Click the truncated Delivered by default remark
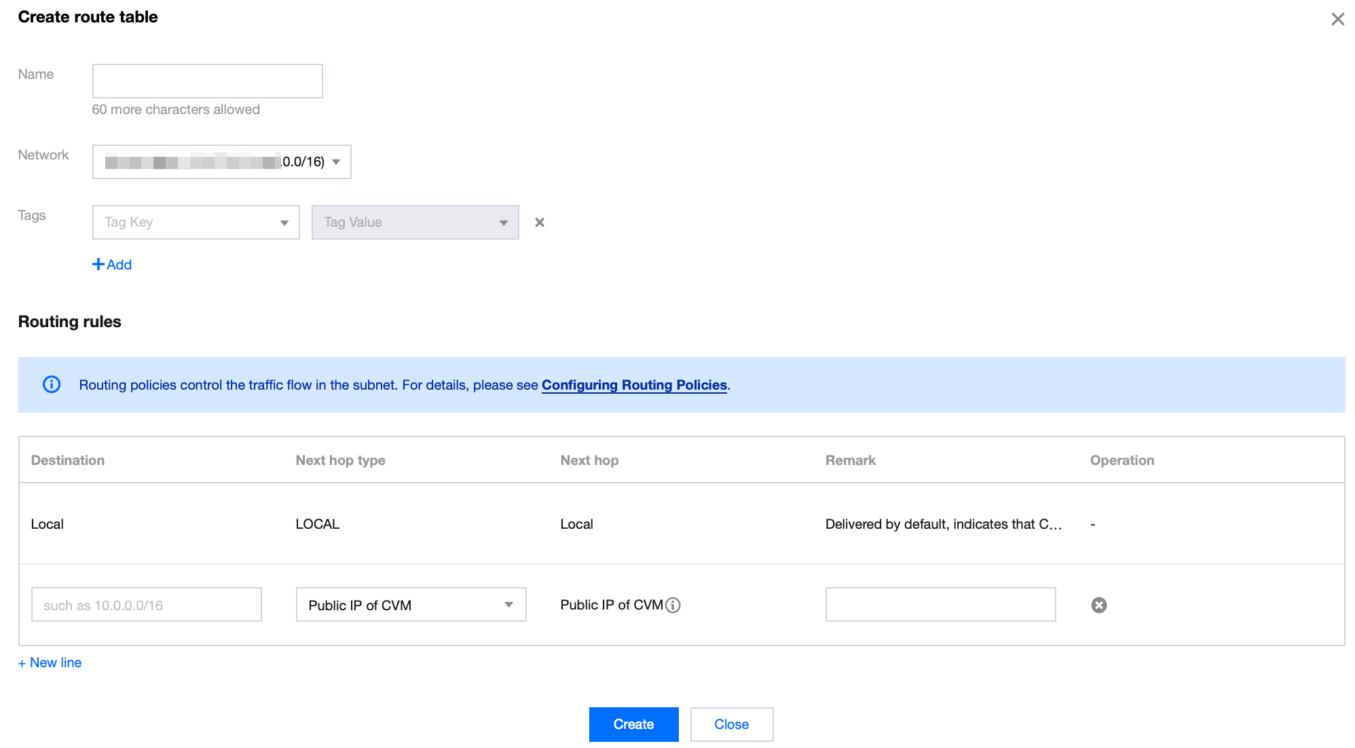Image resolution: width=1355 pixels, height=748 pixels. pos(942,524)
